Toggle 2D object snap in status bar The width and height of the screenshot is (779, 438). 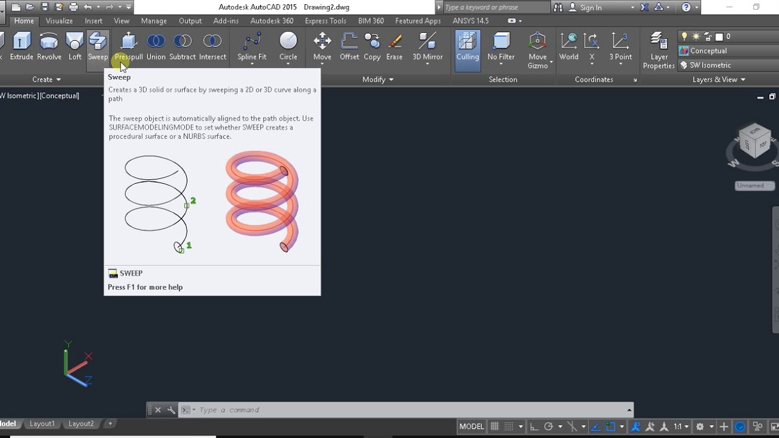tap(611, 426)
